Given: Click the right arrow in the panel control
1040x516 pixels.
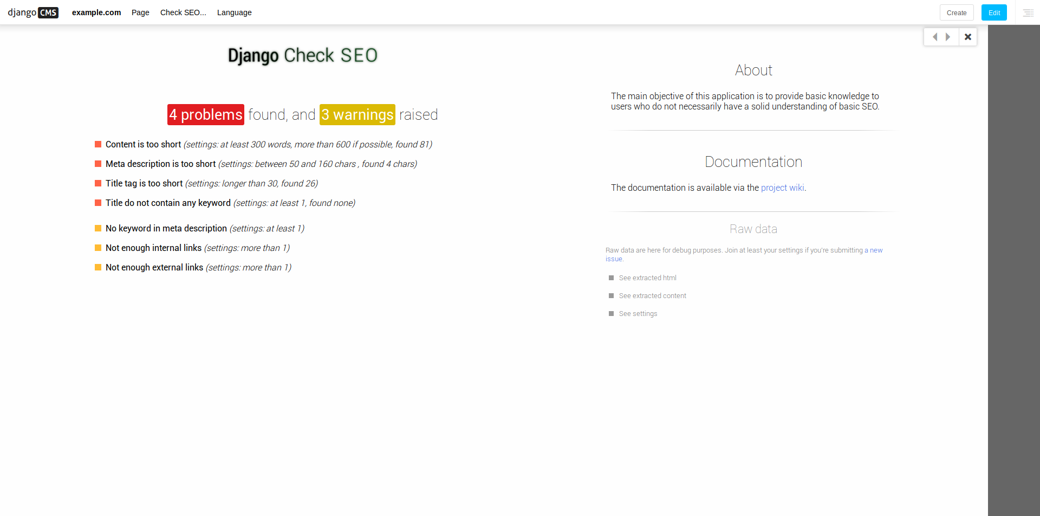Looking at the screenshot, I should 948,37.
